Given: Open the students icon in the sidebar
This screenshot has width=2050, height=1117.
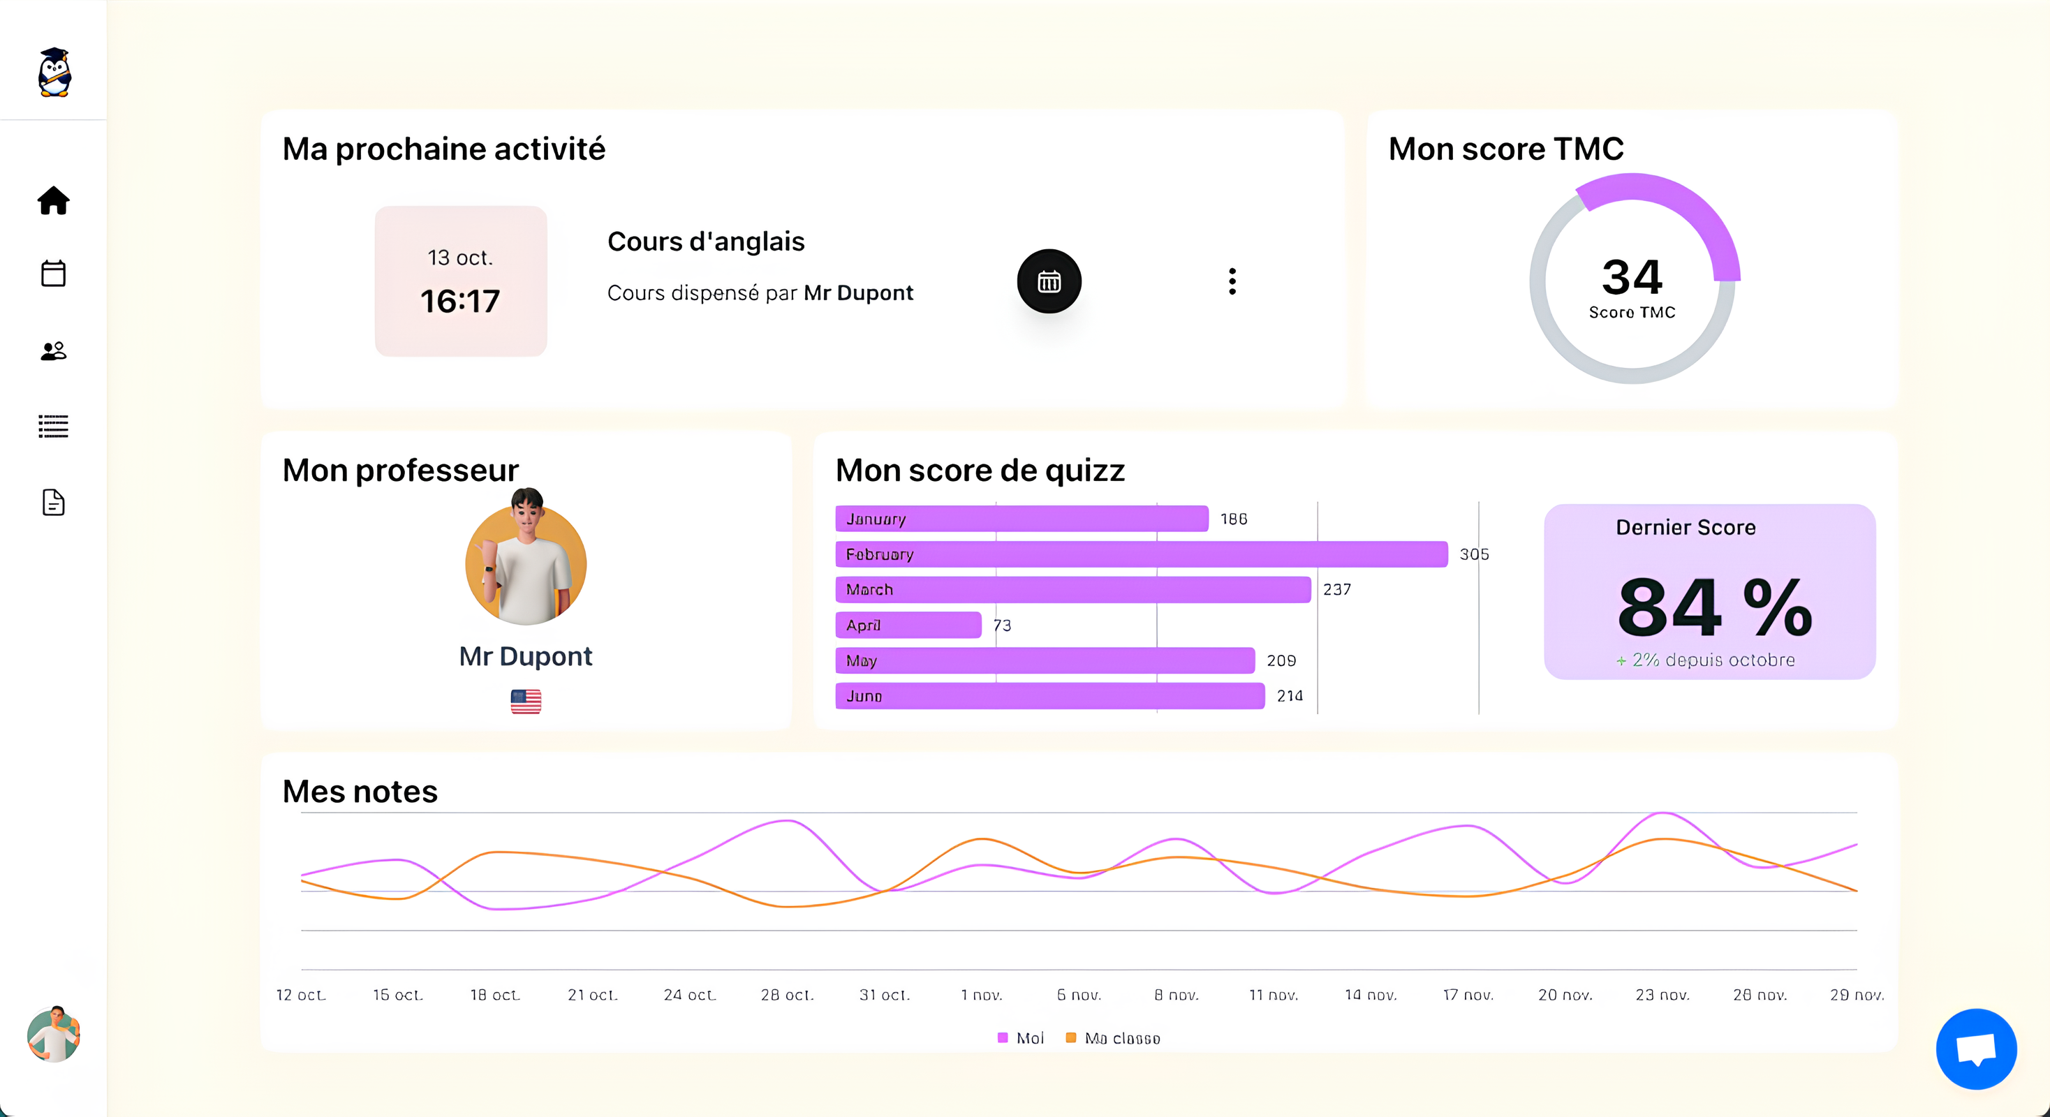Looking at the screenshot, I should coord(52,351).
